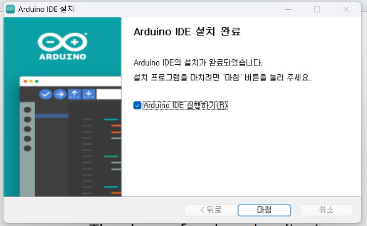
Task: Click the '설치 프로그램을 마치려면' instruction line
Action: (x=222, y=77)
